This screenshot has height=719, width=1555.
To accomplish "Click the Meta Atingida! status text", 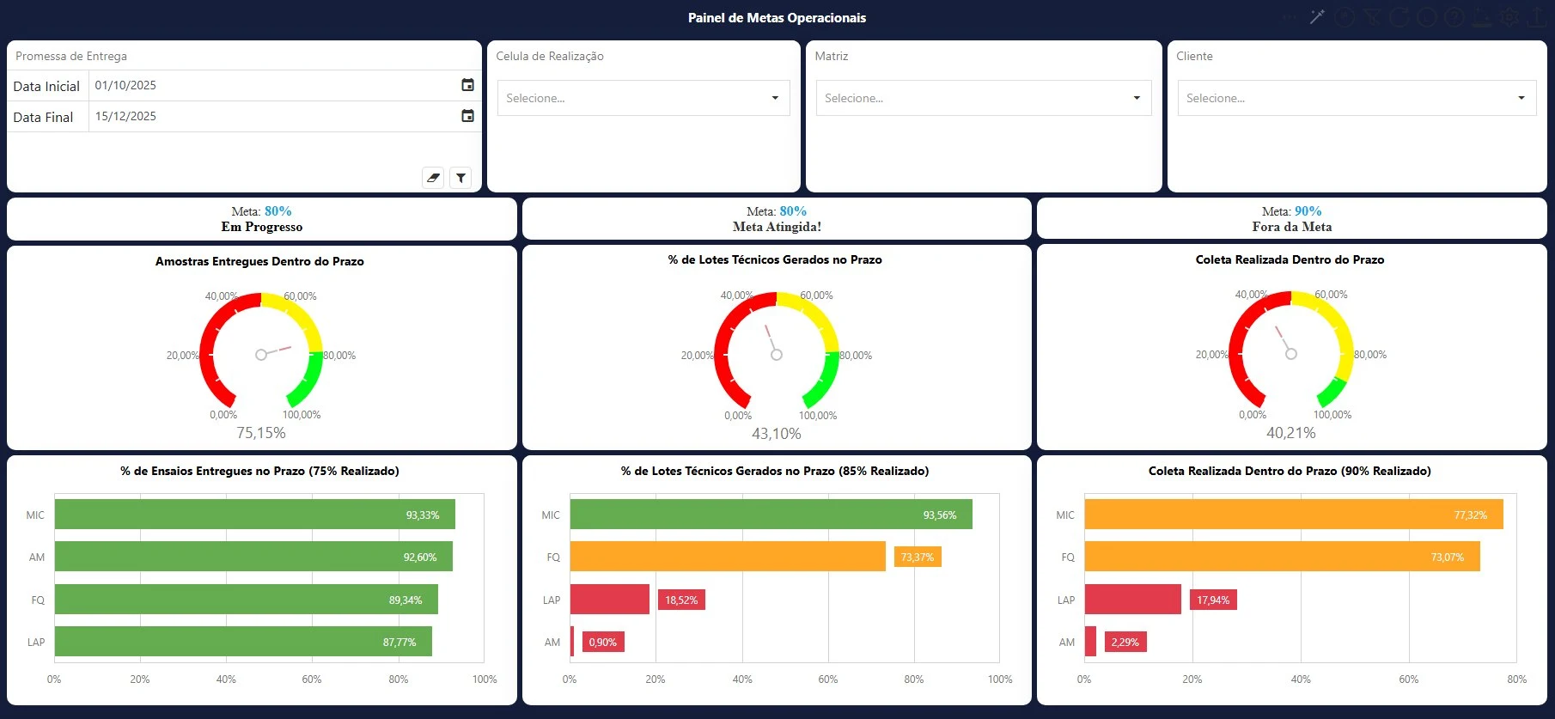I will [777, 227].
